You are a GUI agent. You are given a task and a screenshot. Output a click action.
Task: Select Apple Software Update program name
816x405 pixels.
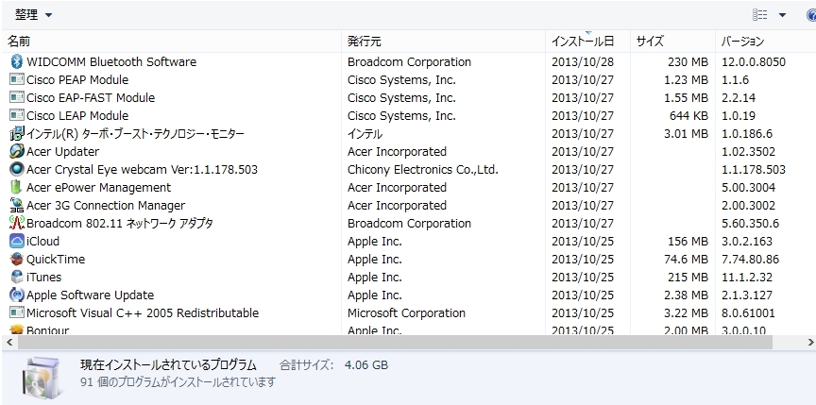point(90,295)
